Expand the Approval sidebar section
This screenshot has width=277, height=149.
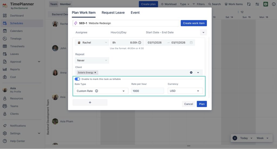39,61
